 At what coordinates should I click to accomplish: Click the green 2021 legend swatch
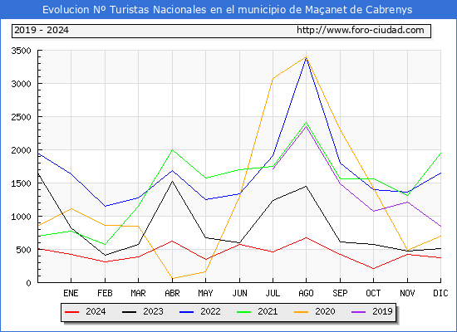(x=244, y=312)
